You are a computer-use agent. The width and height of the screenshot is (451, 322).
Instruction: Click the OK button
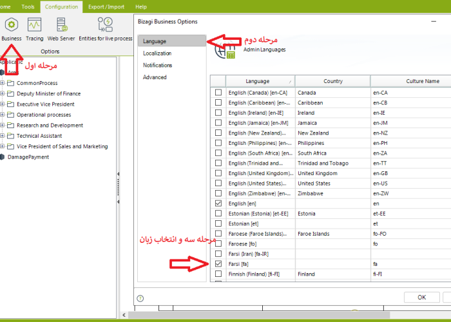tap(421, 298)
